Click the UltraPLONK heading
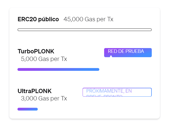 [x=35, y=91]
